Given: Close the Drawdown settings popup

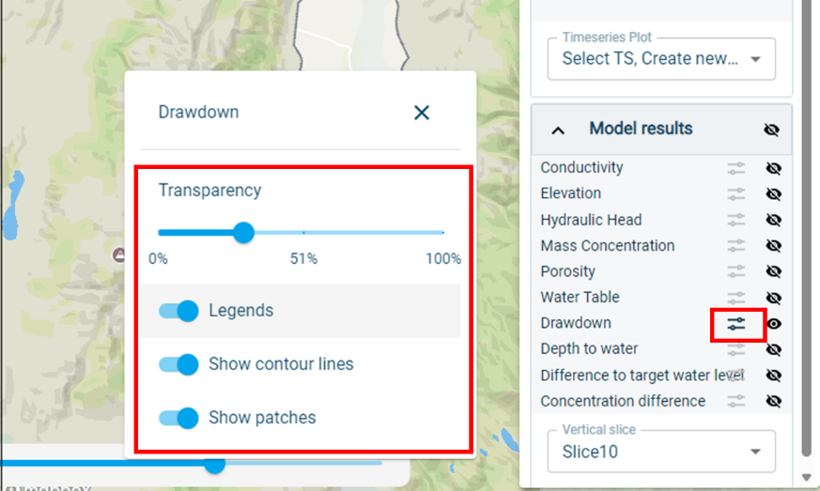Looking at the screenshot, I should pyautogui.click(x=422, y=113).
